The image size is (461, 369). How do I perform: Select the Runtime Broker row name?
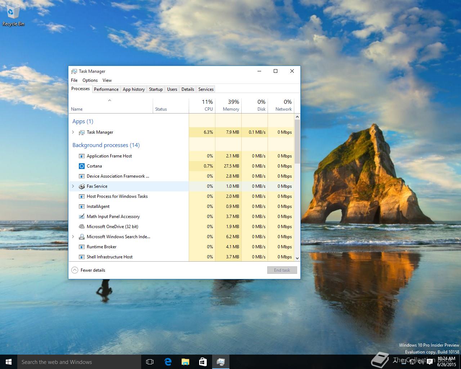(x=102, y=247)
